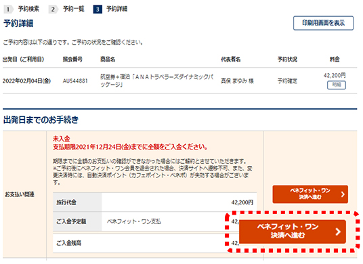Click the 予約状況 column header

287,60
